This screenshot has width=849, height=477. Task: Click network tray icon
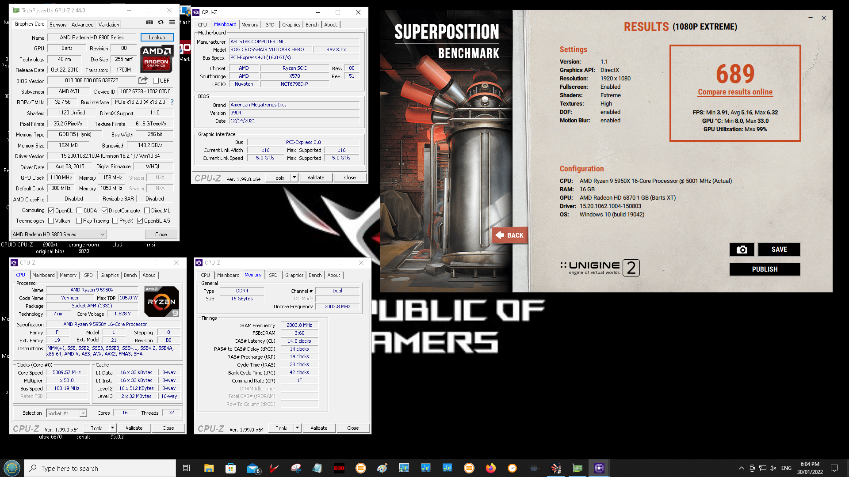pos(762,468)
